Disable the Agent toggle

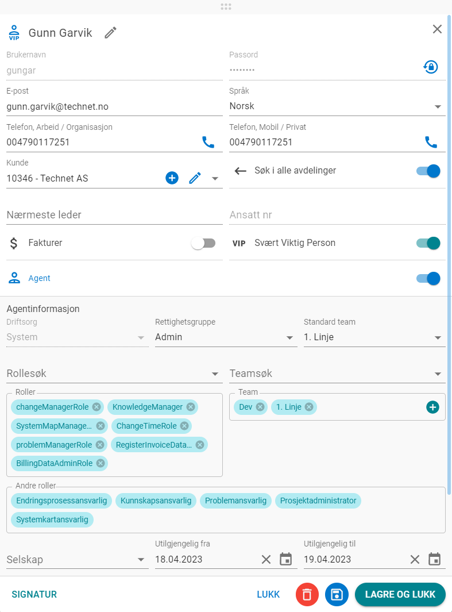point(428,278)
